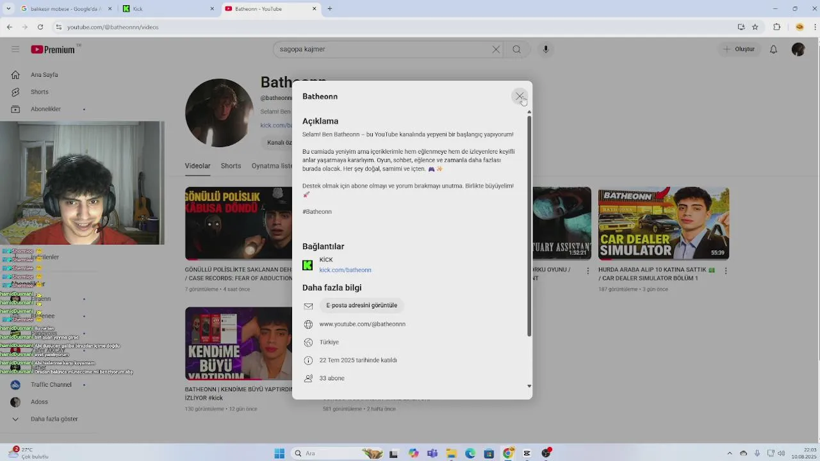Viewport: 820px width, 461px height.
Task: Open the Windows Start menu
Action: [x=279, y=453]
